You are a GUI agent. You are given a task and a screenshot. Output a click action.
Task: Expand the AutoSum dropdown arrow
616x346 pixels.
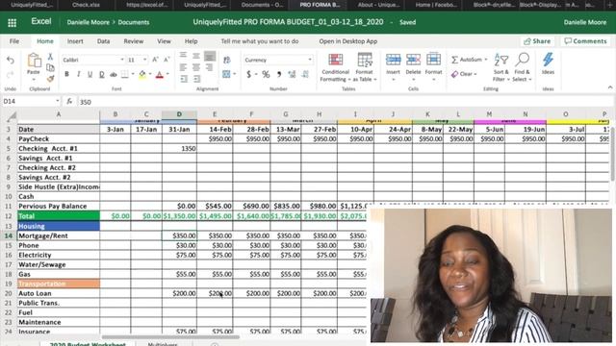click(486, 60)
